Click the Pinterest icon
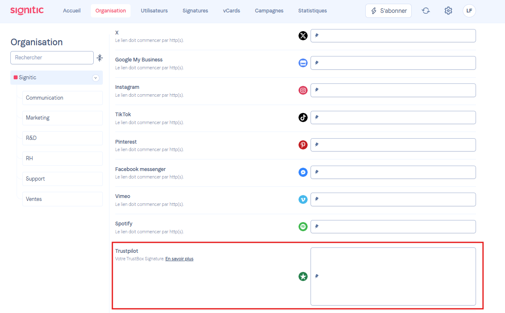 (x=303, y=145)
